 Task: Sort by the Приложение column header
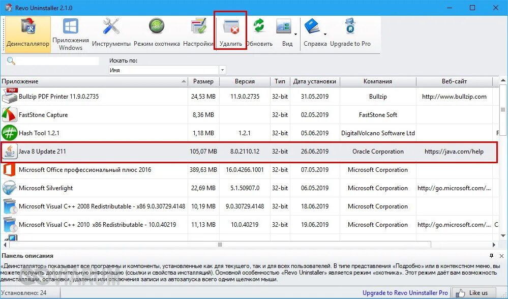tap(94, 81)
